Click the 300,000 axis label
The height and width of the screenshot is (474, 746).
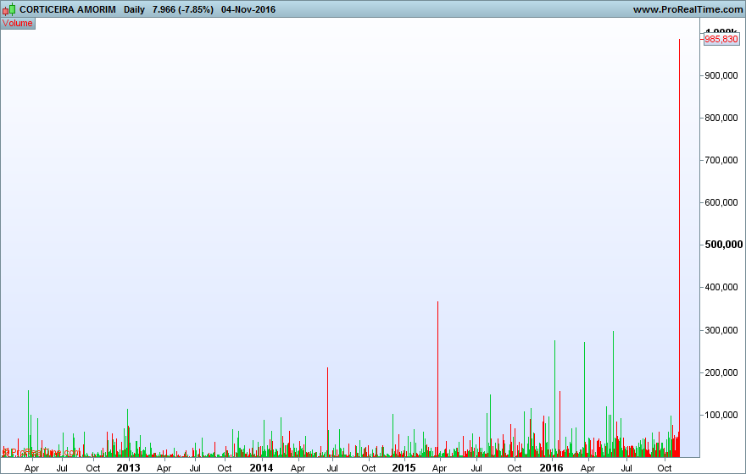pos(721,330)
